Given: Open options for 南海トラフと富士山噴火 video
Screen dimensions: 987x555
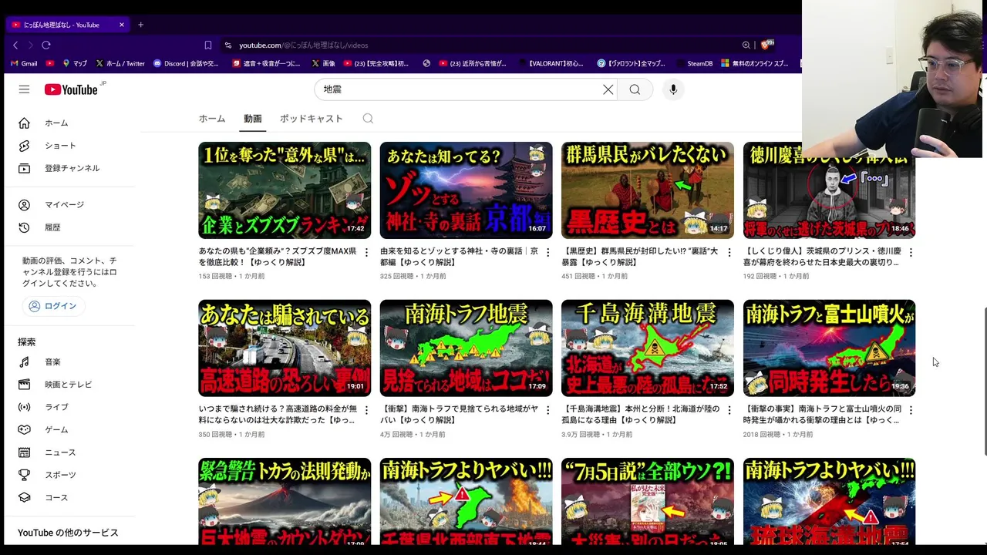Looking at the screenshot, I should click(x=911, y=410).
